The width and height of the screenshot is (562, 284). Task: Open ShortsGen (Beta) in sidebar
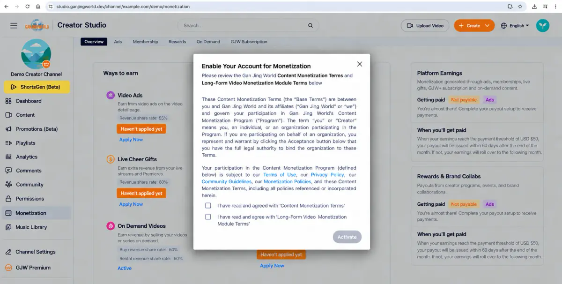[x=37, y=87]
